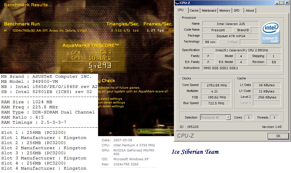Click the 'RAM Freq : 225.8 MHz' line
This screenshot has height=173, width=291.
[30, 107]
